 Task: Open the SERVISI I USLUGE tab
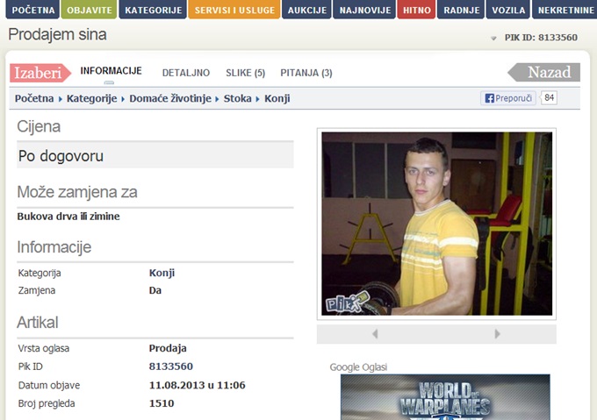point(234,10)
